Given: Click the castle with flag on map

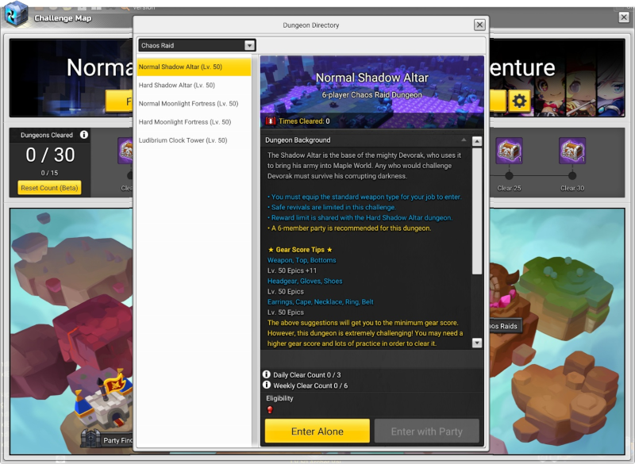Looking at the screenshot, I should click(105, 398).
